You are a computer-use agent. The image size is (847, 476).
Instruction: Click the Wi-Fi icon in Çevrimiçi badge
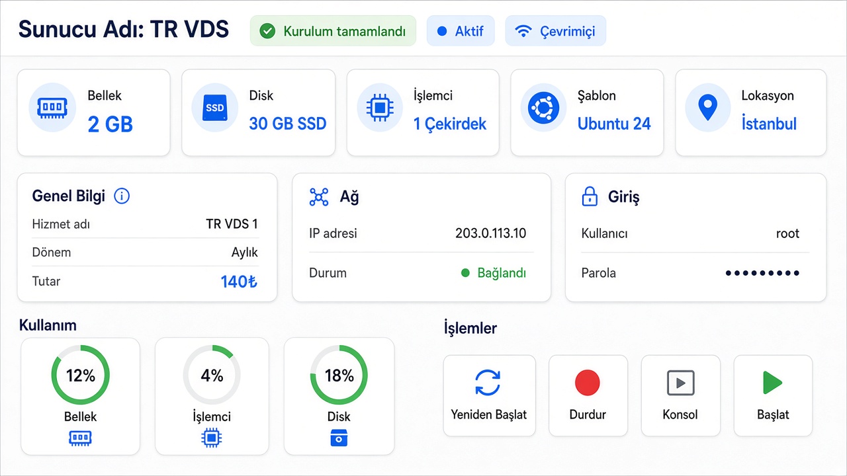click(524, 31)
